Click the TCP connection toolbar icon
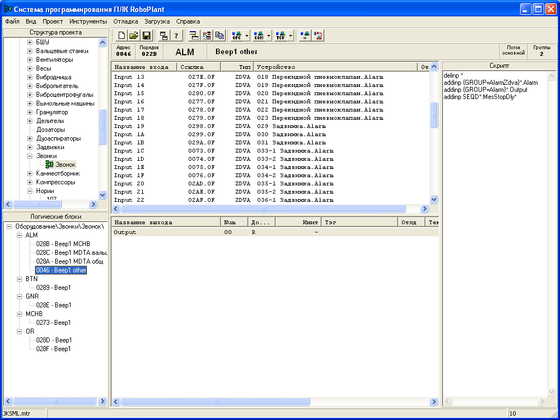 tap(281, 36)
